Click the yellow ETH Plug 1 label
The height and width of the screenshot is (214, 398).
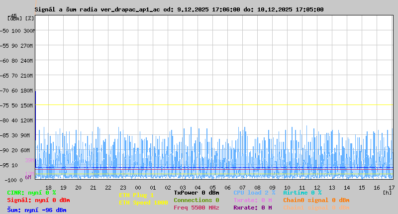[x=136, y=195]
